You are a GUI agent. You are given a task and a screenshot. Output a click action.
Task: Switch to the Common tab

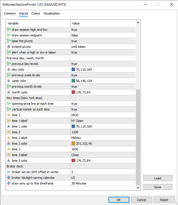coord(10,13)
